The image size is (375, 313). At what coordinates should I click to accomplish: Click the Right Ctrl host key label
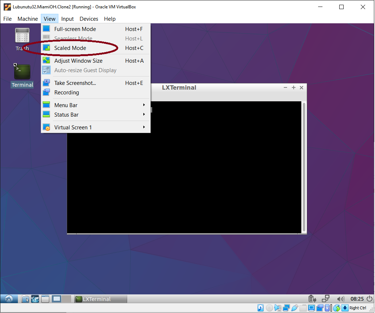[x=358, y=308]
